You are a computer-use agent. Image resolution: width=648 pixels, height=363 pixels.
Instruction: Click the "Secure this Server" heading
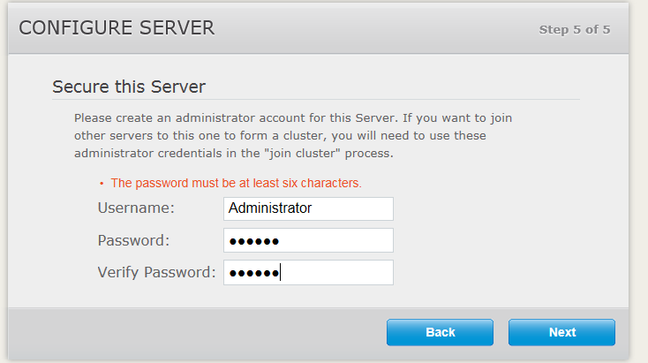pos(129,87)
